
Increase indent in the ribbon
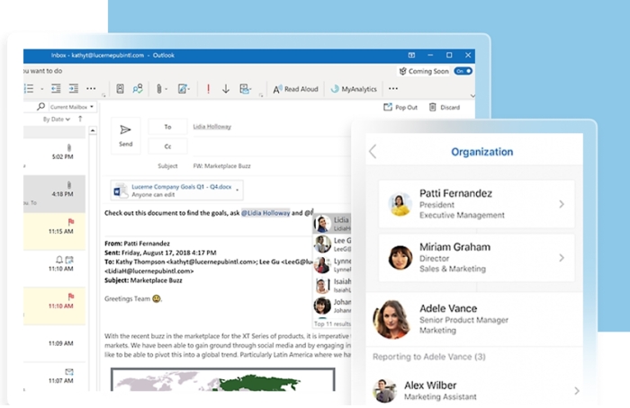(74, 89)
